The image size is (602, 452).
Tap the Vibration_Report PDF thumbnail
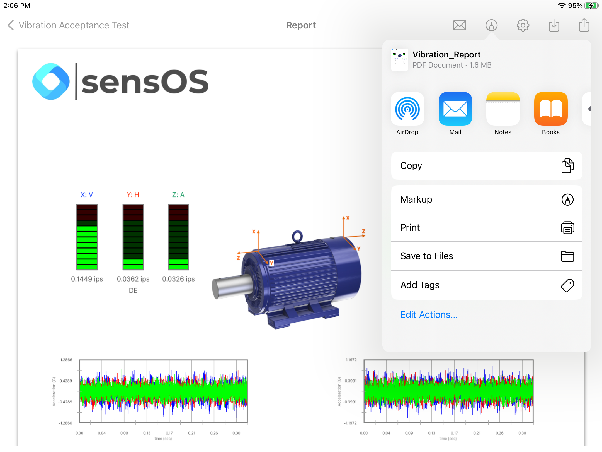(400, 60)
